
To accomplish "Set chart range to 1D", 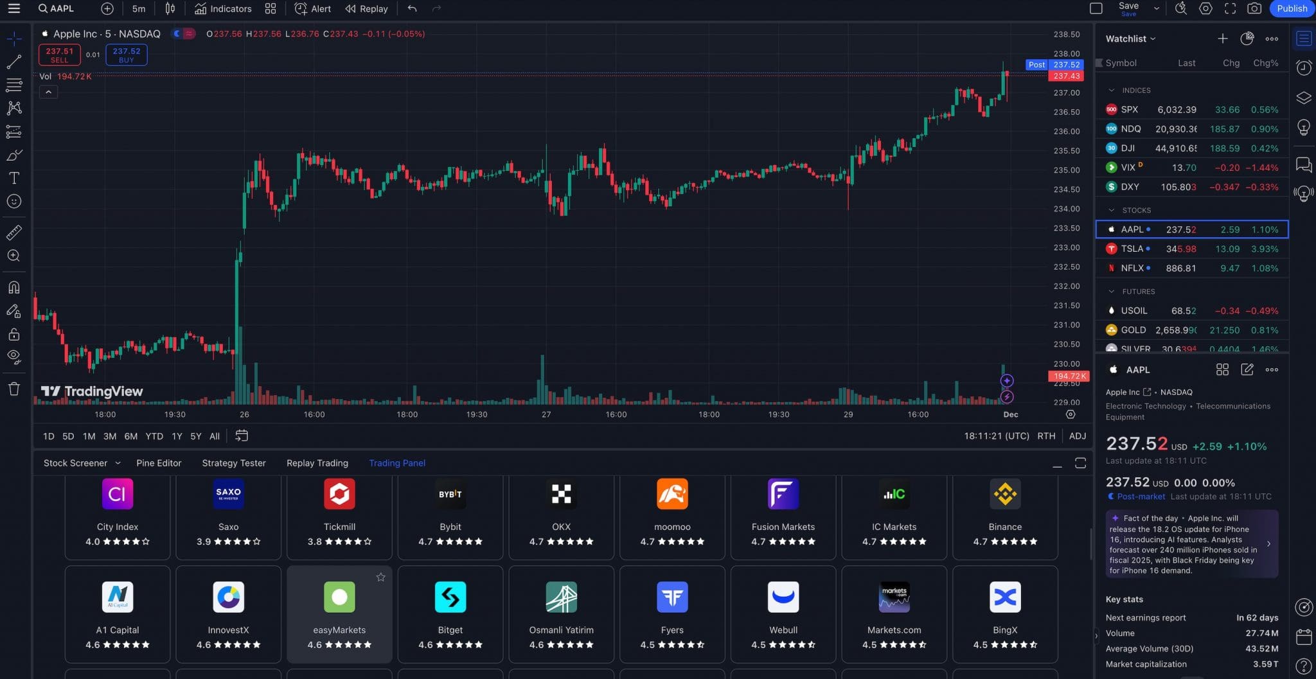I will [48, 436].
